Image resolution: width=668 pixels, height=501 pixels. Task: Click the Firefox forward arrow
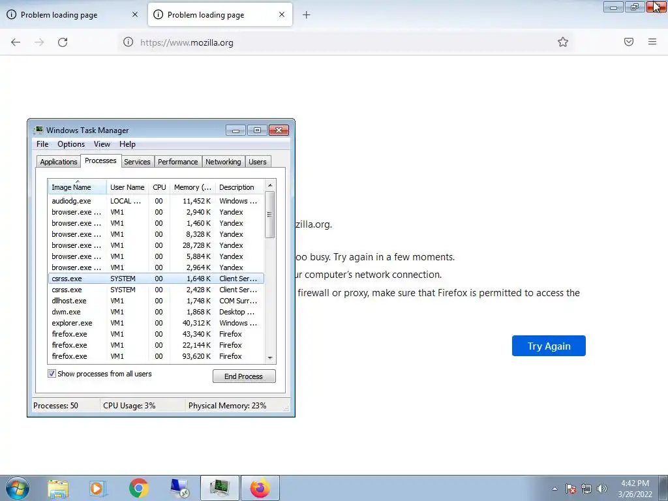[x=39, y=42]
